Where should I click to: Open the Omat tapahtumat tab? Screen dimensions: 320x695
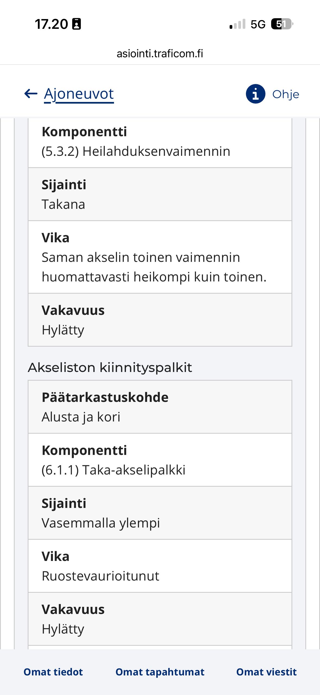[160, 672]
